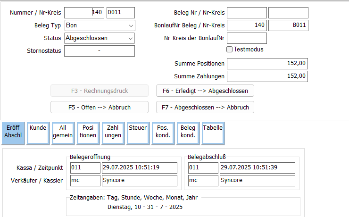The width and height of the screenshot is (349, 217).
Task: Open the Pos. kond. tab
Action: (x=163, y=132)
